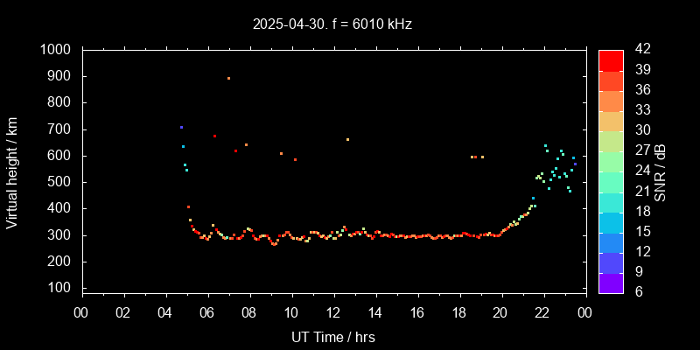The width and height of the screenshot is (700, 350).
Task: Click the 'UT Time / hrs' axis label
Action: (x=332, y=336)
